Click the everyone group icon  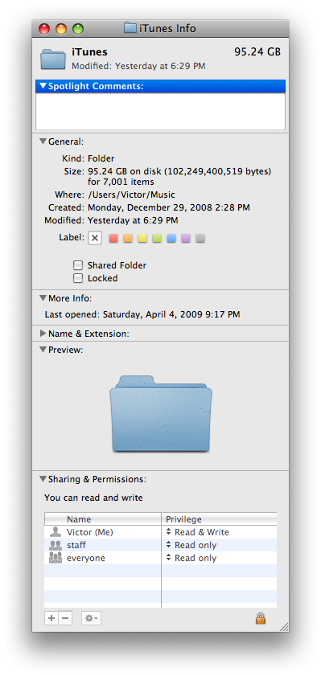click(56, 558)
